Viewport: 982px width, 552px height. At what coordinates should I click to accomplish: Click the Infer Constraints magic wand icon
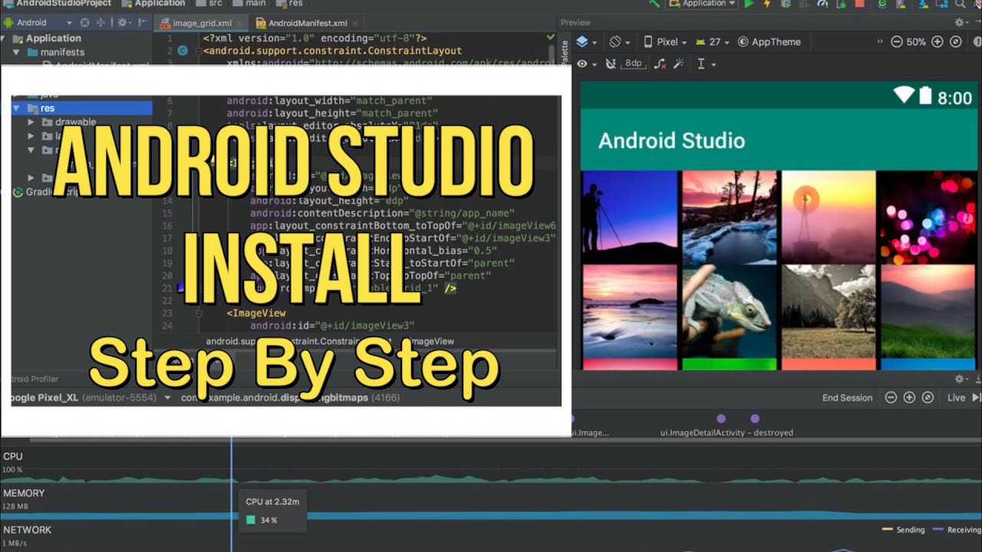coord(678,64)
